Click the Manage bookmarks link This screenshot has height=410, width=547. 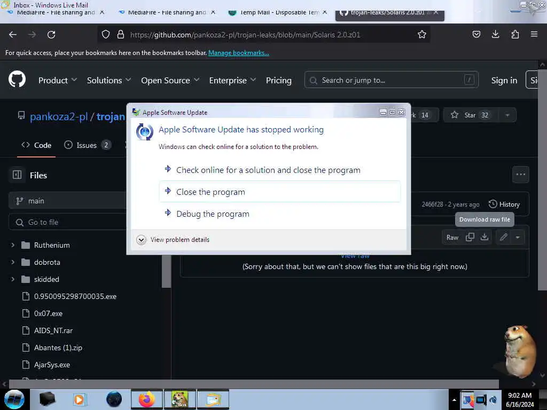click(239, 53)
